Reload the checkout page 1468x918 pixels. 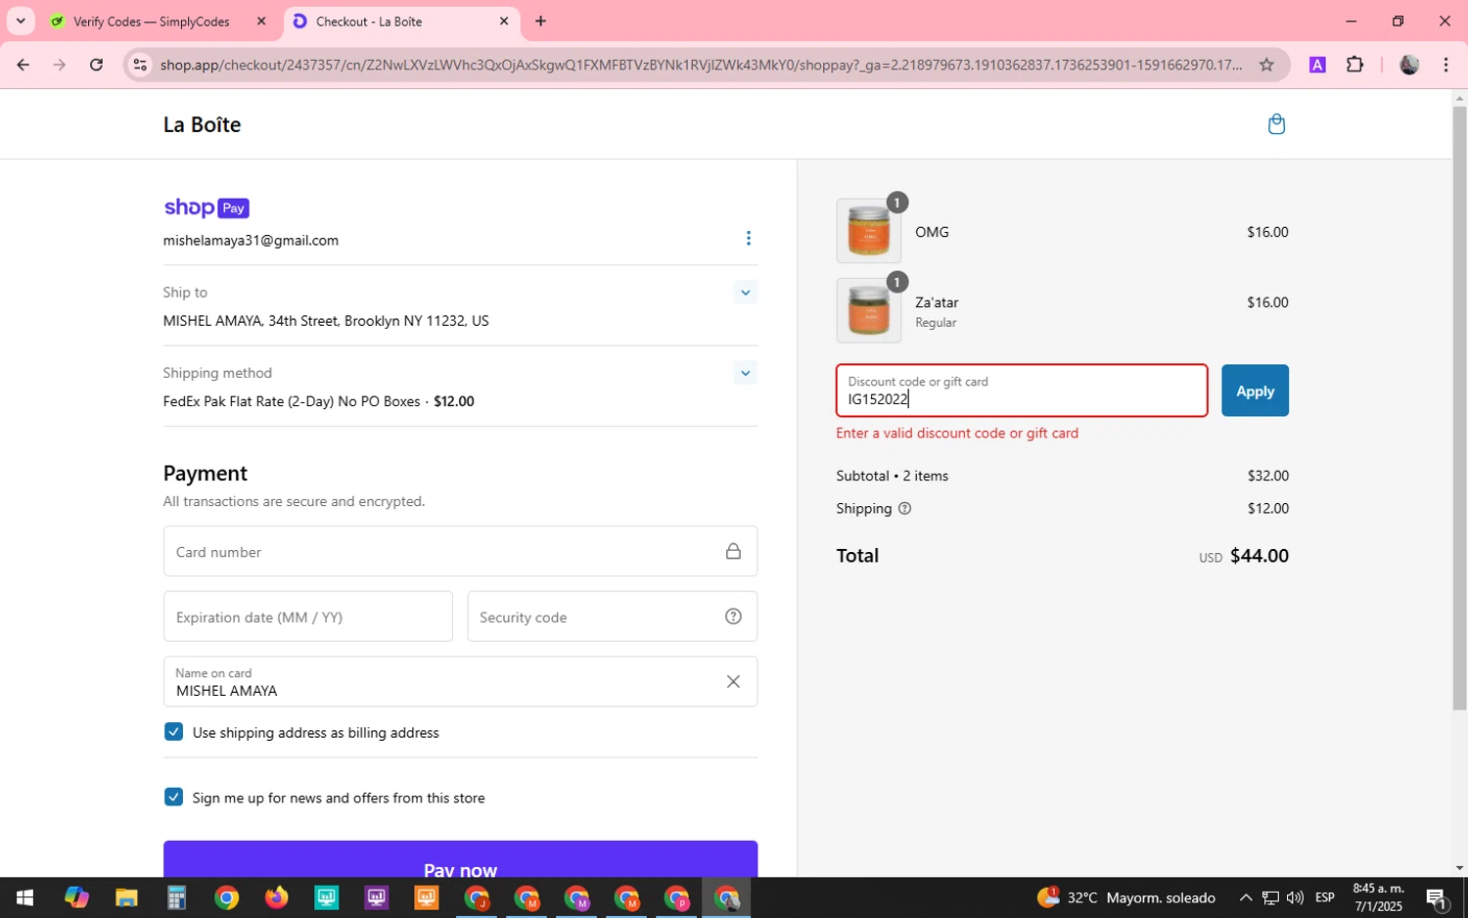[x=96, y=65]
